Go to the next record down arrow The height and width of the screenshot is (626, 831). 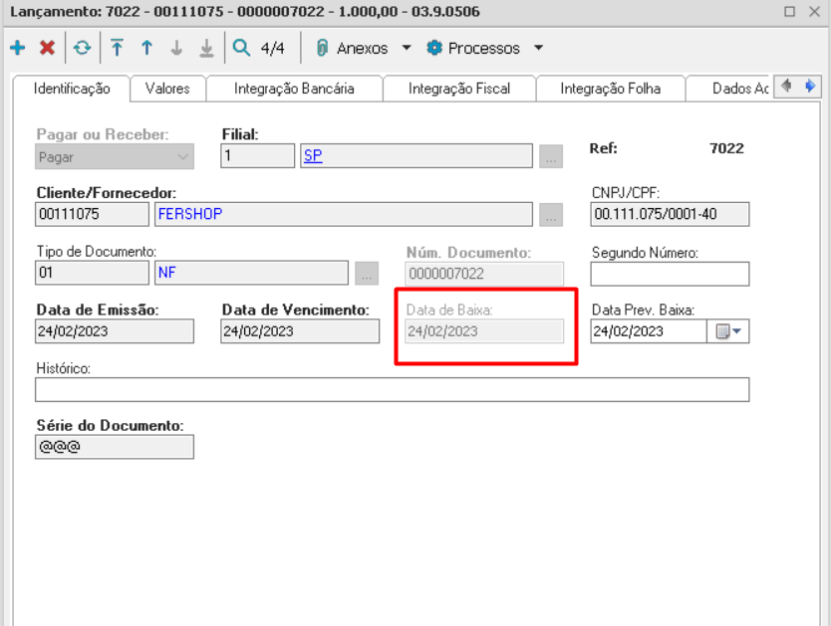(x=176, y=48)
